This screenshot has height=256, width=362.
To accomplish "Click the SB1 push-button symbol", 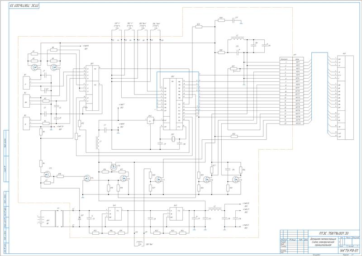I will click(118, 28).
